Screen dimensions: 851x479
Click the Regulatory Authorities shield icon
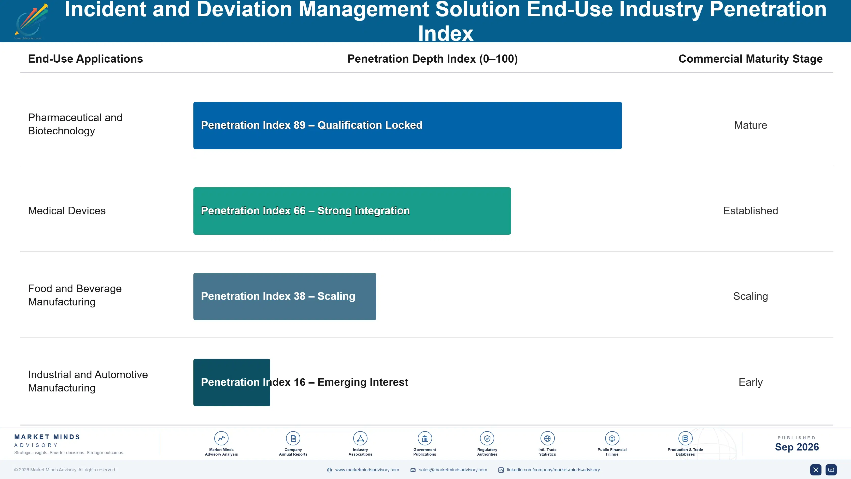click(487, 438)
